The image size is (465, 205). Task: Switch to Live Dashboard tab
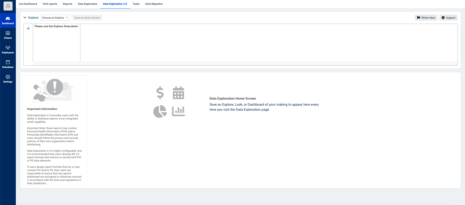(28, 4)
